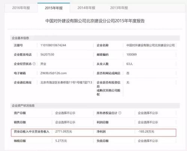Viewport: 187px width, 151px height.
Task: Click 企业选择不公示 next to 销售总额
Action: [x=65, y=122]
